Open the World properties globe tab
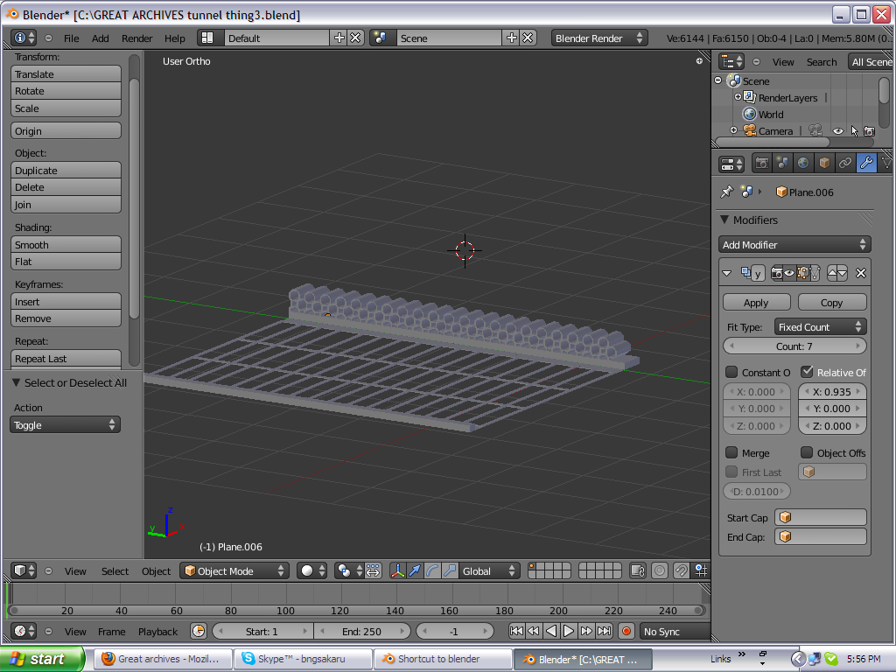The image size is (896, 672). pos(803,163)
